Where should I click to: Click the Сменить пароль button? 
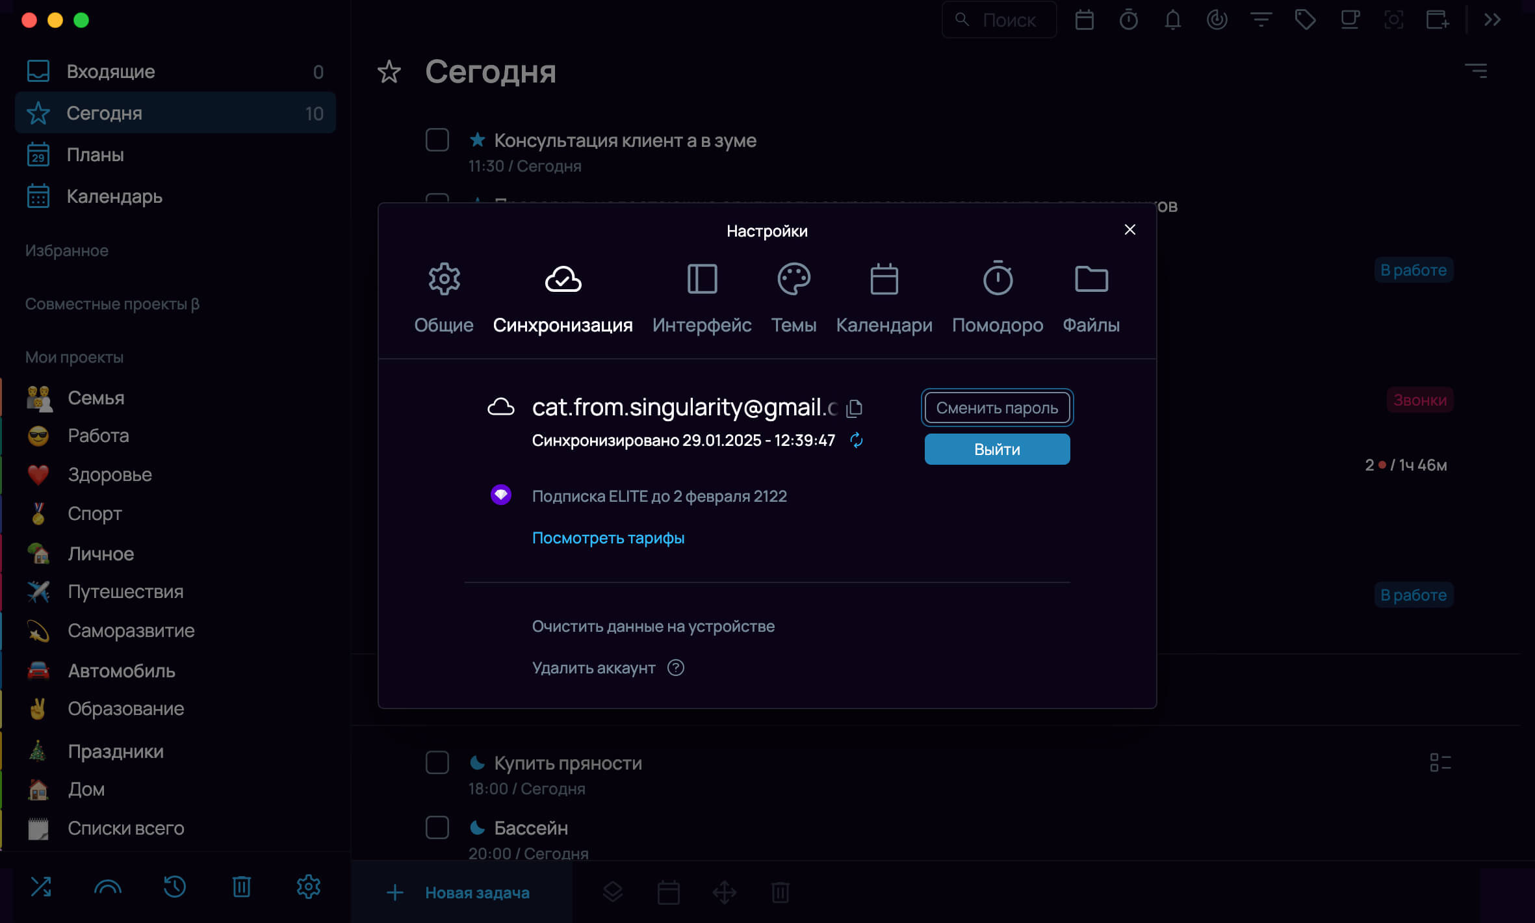[x=997, y=408]
